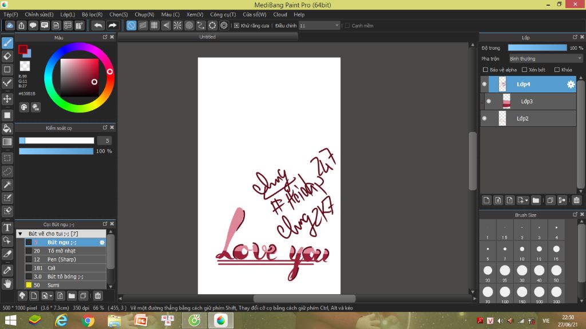
Task: Delete layer using the Layers panel trash icon
Action: (x=577, y=200)
